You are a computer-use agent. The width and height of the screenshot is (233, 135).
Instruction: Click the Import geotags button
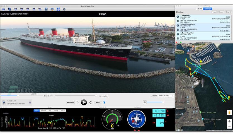tap(214, 12)
